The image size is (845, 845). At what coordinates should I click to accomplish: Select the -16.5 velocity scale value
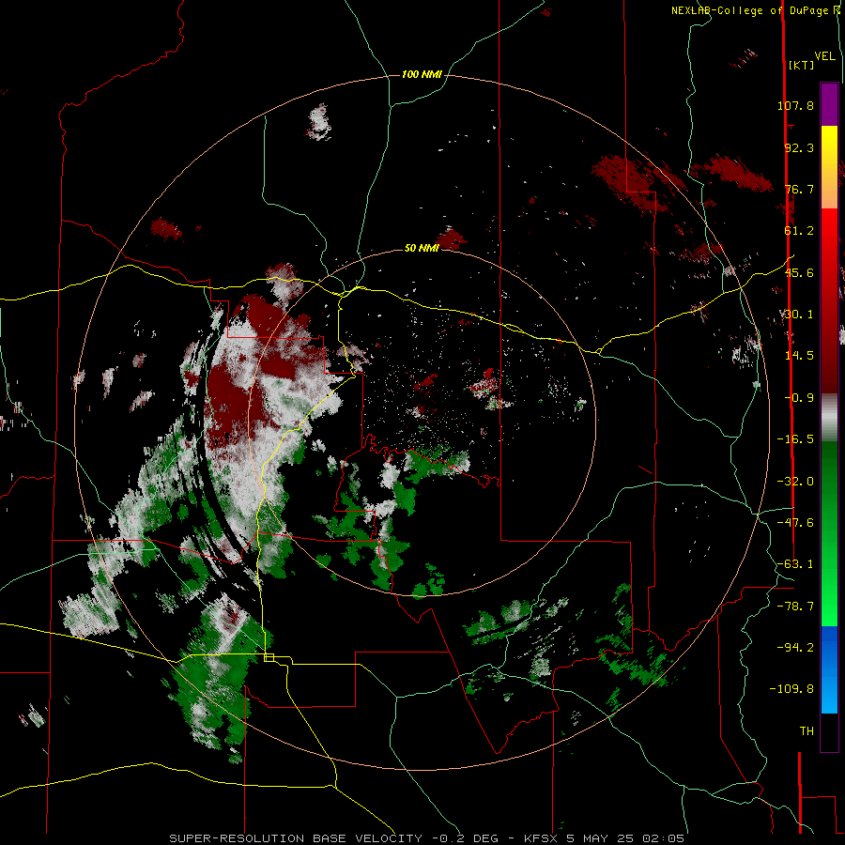click(795, 439)
